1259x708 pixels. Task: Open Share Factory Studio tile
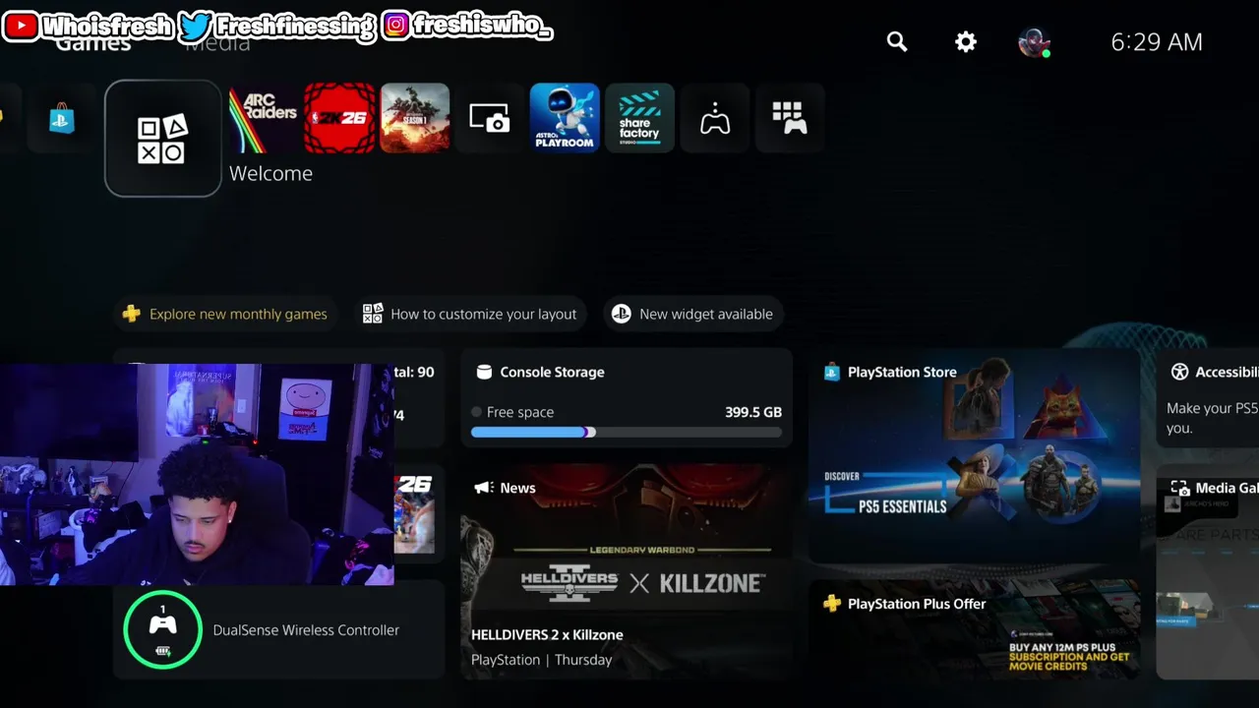click(639, 118)
